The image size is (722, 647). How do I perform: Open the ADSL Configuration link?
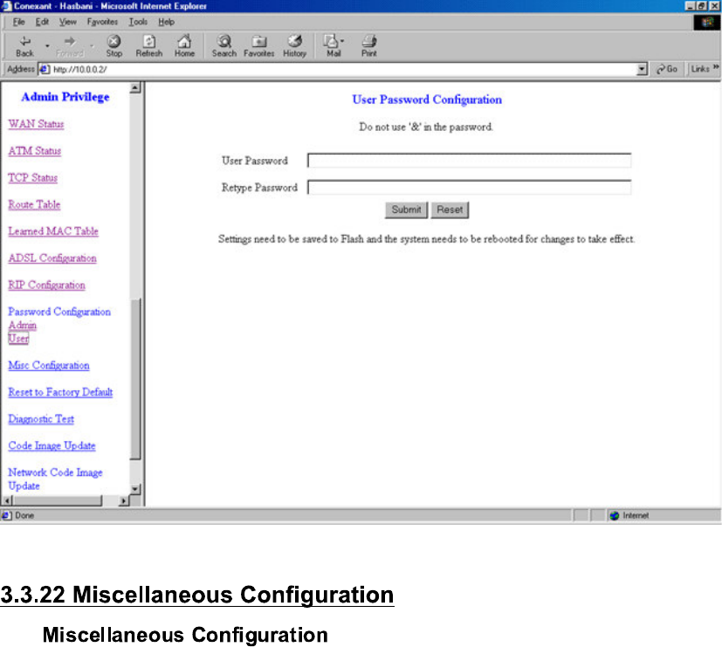pyautogui.click(x=52, y=258)
